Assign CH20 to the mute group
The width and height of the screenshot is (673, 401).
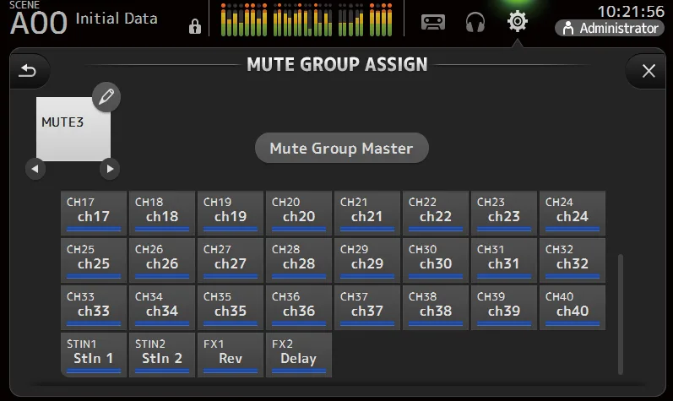pyautogui.click(x=299, y=213)
